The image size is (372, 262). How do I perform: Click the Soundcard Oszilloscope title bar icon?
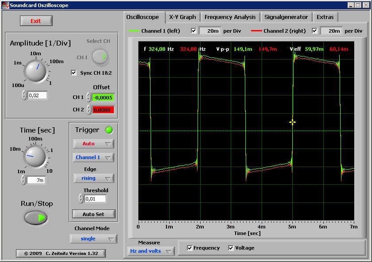(x=5, y=5)
